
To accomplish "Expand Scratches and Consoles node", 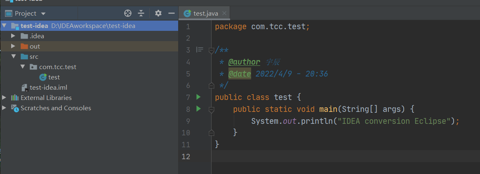I will (x=4, y=108).
